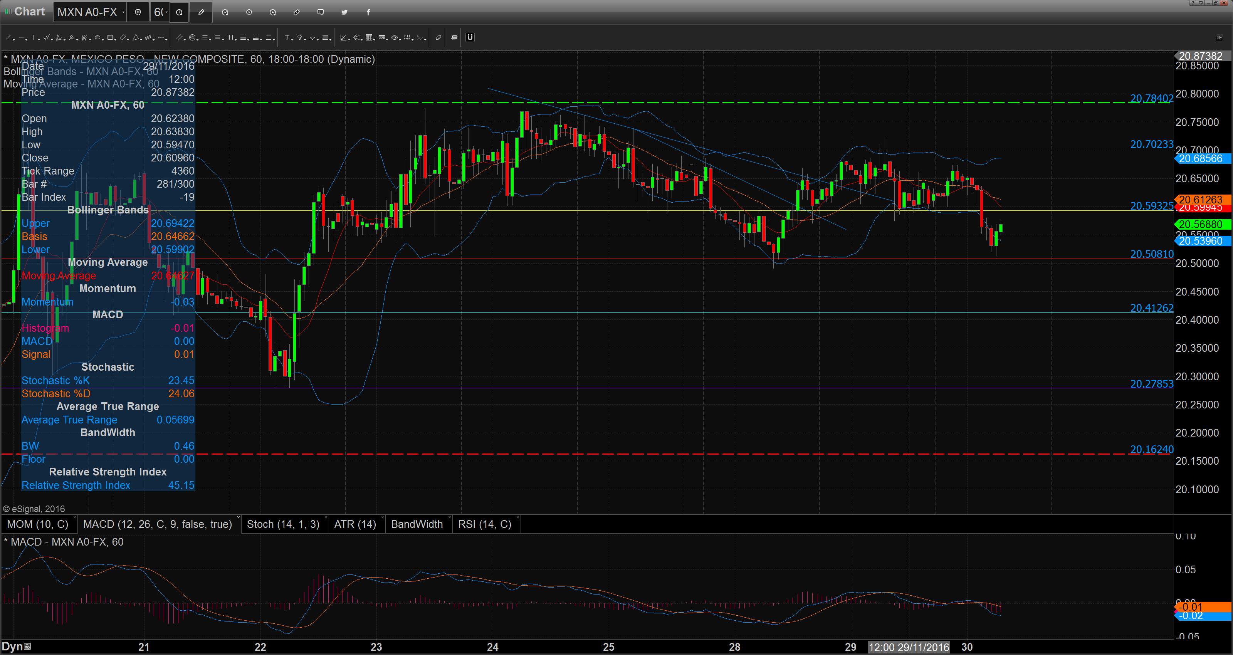The width and height of the screenshot is (1233, 655).
Task: Select the vertical line tool
Action: click(x=34, y=37)
